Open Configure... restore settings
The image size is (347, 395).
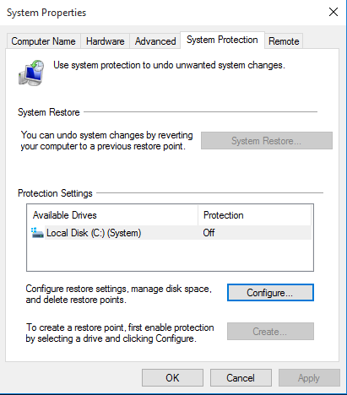point(270,293)
